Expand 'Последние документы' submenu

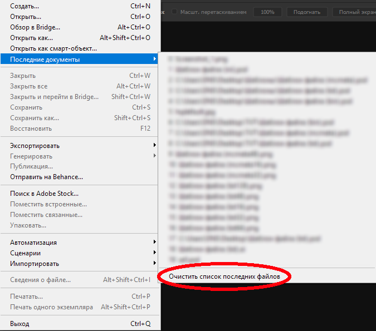pos(79,59)
